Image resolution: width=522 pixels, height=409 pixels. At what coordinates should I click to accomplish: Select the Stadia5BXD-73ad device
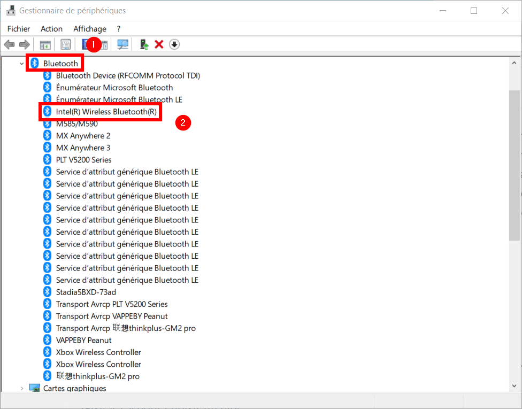[x=86, y=292]
